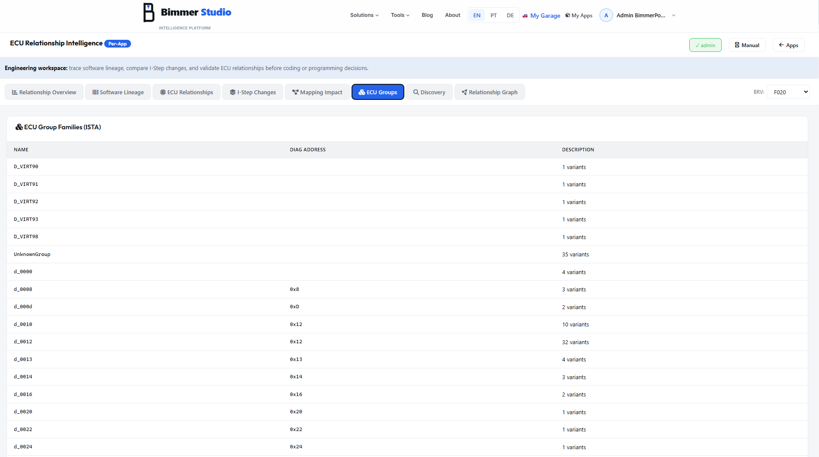Select the ECU Groups tab
The image size is (819, 457).
(378, 92)
